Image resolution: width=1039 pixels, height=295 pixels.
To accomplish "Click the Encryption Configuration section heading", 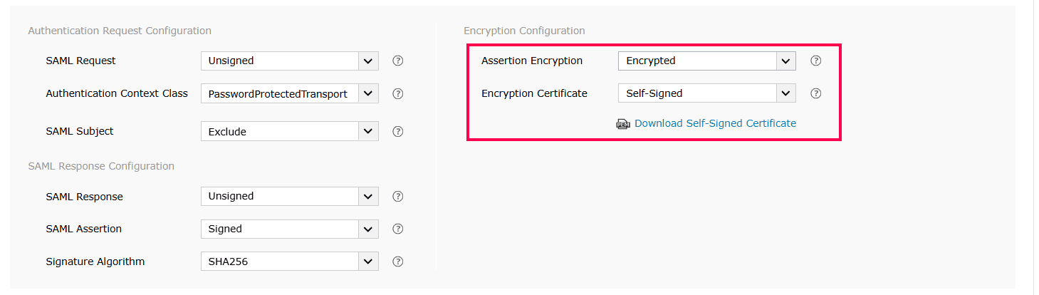I will click(524, 31).
